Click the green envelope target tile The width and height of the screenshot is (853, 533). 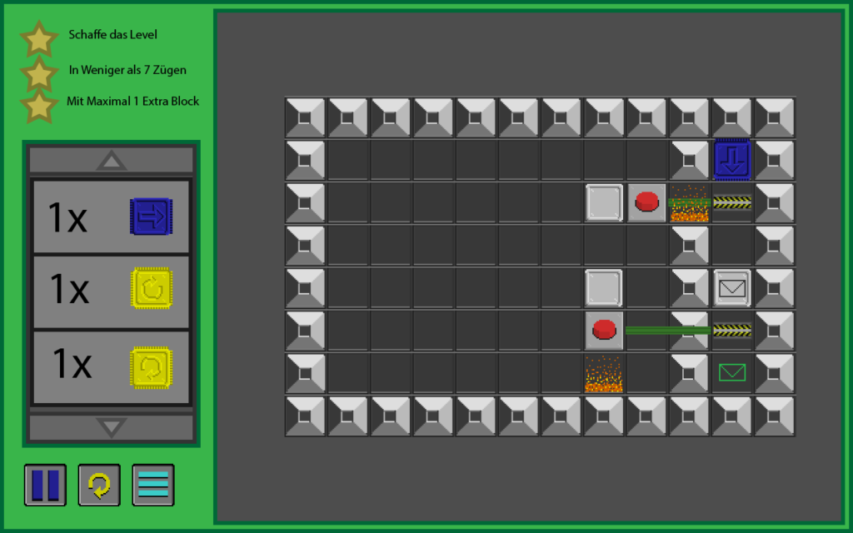pyautogui.click(x=732, y=373)
